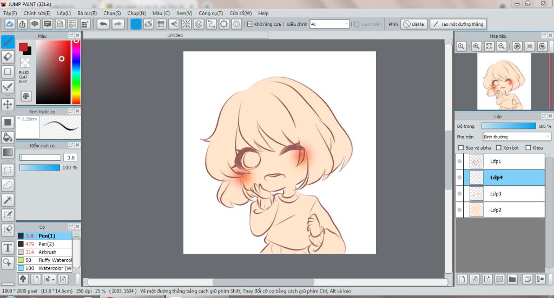Open the Lớp(L) menu
This screenshot has width=554, height=298.
64,13
